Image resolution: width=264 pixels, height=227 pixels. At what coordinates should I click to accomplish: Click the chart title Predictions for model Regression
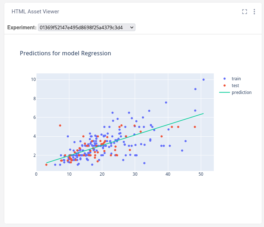[65, 53]
